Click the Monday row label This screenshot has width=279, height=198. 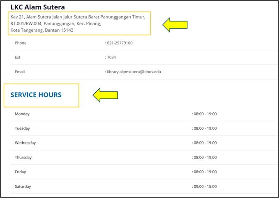tap(22, 114)
